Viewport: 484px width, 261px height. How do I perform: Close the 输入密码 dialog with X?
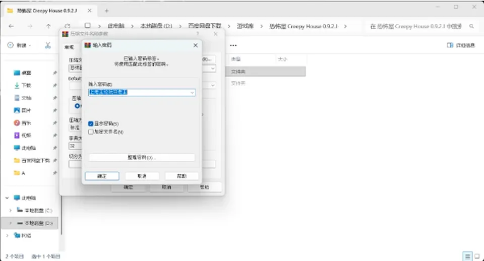pyautogui.click(x=196, y=45)
